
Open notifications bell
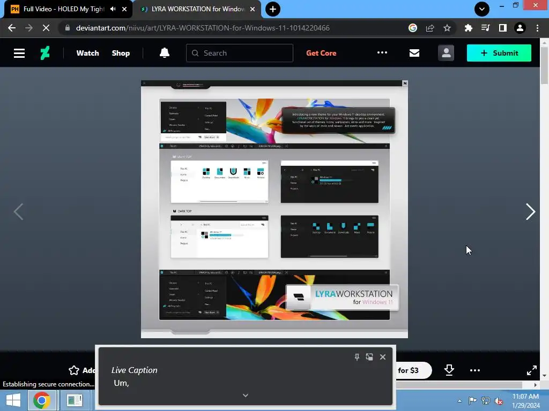165,53
